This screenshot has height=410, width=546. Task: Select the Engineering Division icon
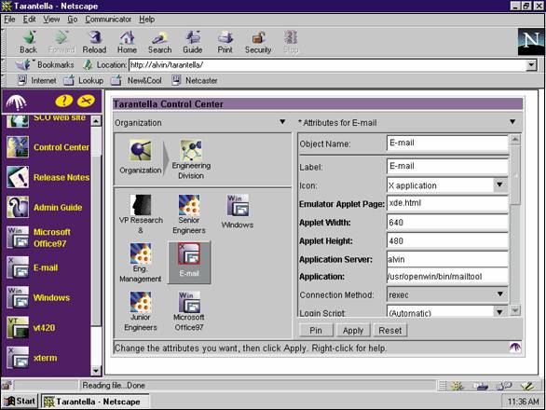coord(191,159)
